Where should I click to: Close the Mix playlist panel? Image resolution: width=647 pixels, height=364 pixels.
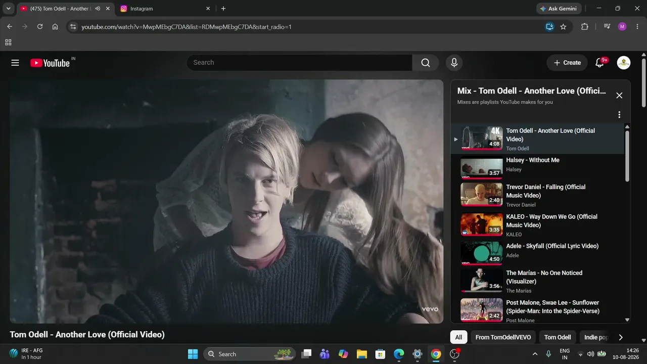tap(619, 96)
